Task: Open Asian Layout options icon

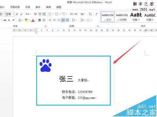Action: tap(82, 14)
